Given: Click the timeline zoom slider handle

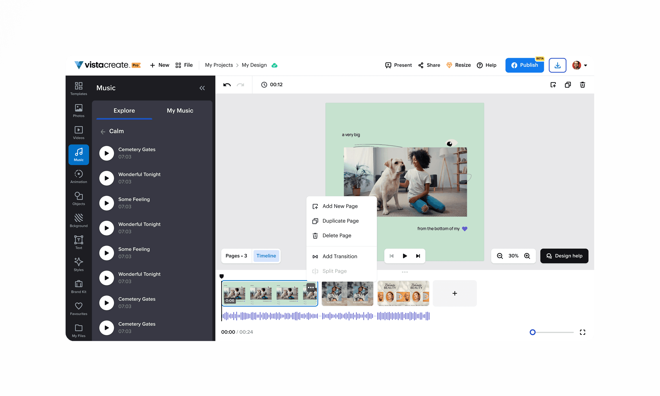Looking at the screenshot, I should click(532, 332).
